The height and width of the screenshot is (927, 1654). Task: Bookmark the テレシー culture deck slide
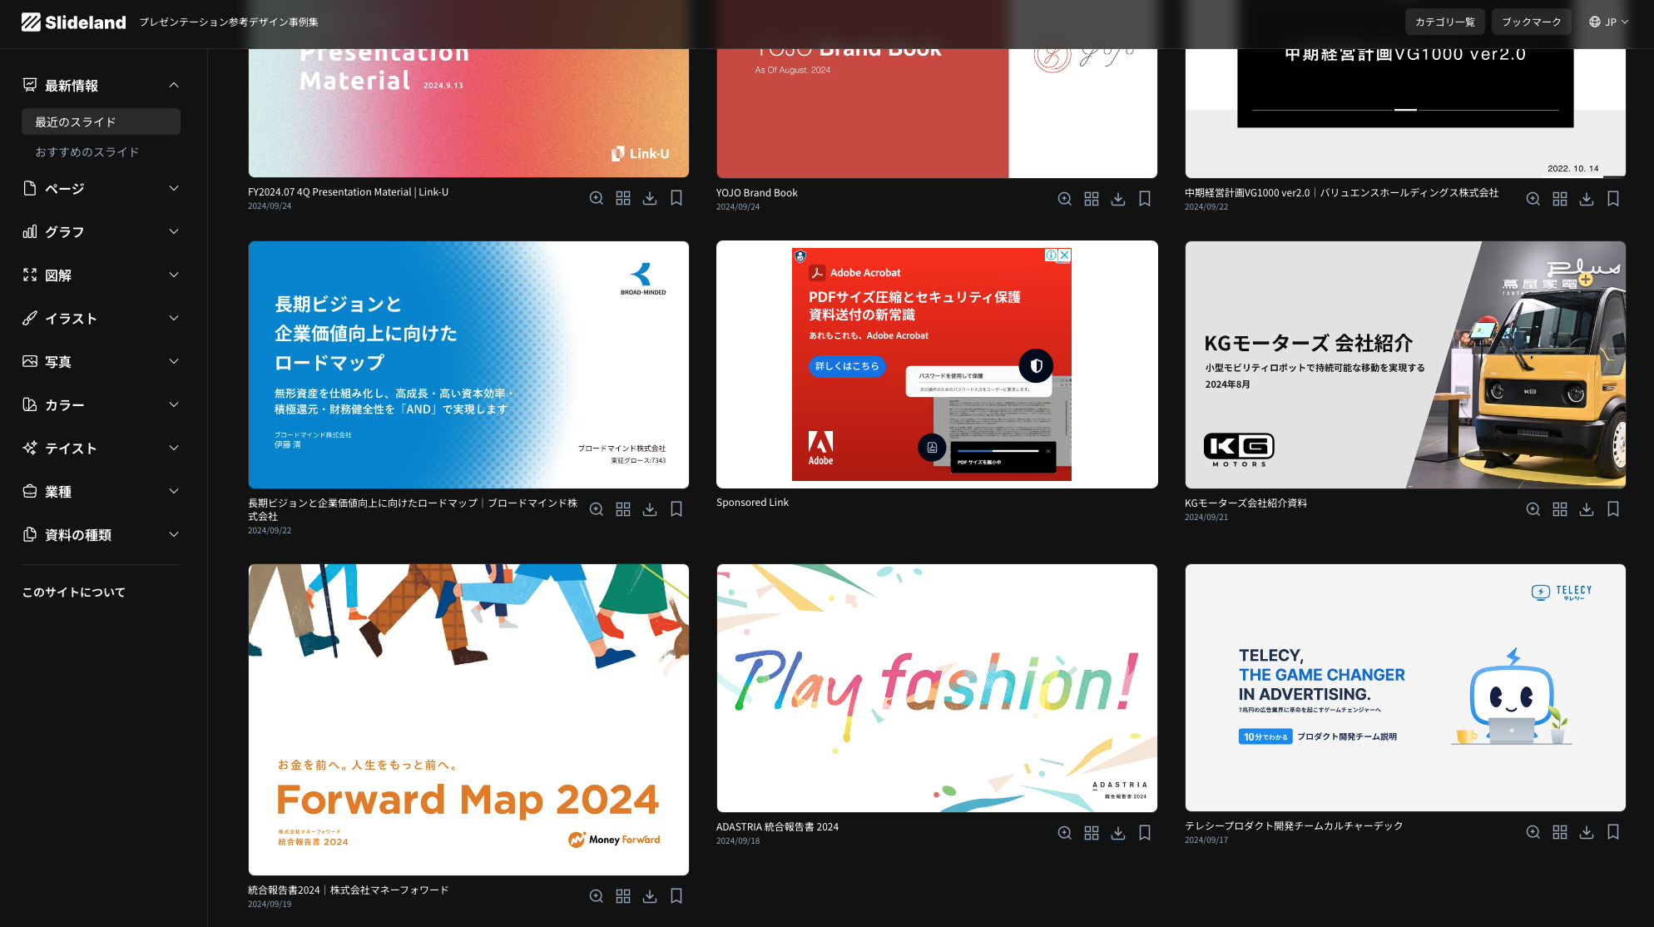tap(1612, 832)
